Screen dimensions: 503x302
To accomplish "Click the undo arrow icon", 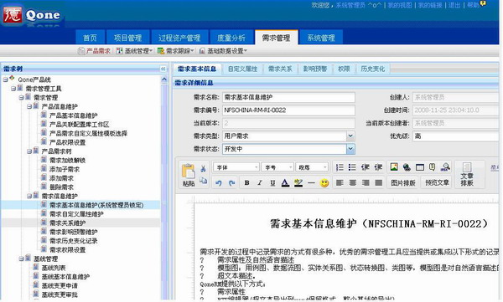I will click(x=219, y=183).
